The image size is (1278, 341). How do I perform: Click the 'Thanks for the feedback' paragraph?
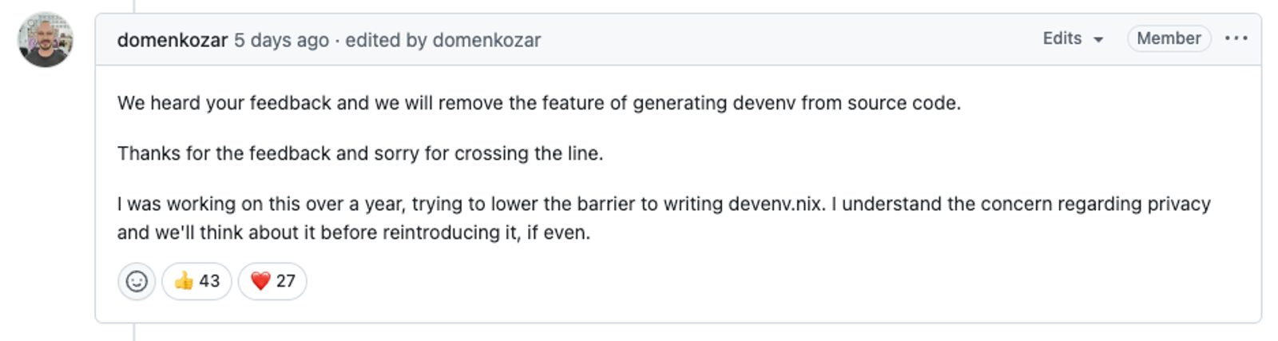(x=360, y=153)
